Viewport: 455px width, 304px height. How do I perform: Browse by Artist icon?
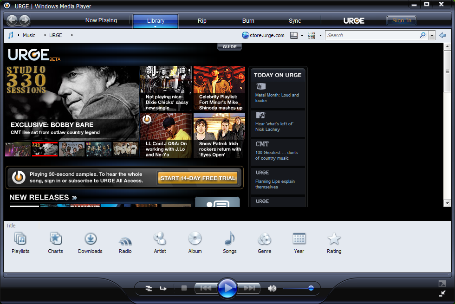point(160,239)
